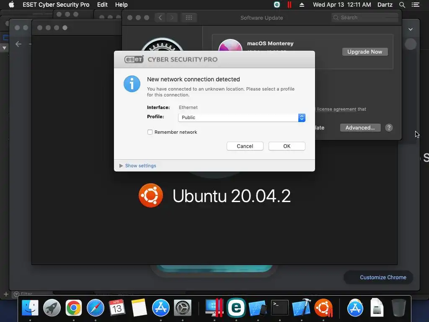The image size is (429, 322).
Task: Click the plus button at bottom left
Action: [6, 294]
